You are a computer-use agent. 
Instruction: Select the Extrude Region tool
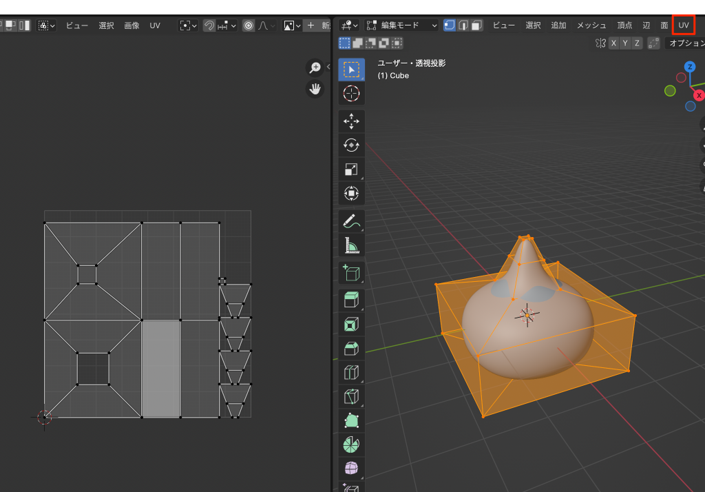tap(351, 299)
